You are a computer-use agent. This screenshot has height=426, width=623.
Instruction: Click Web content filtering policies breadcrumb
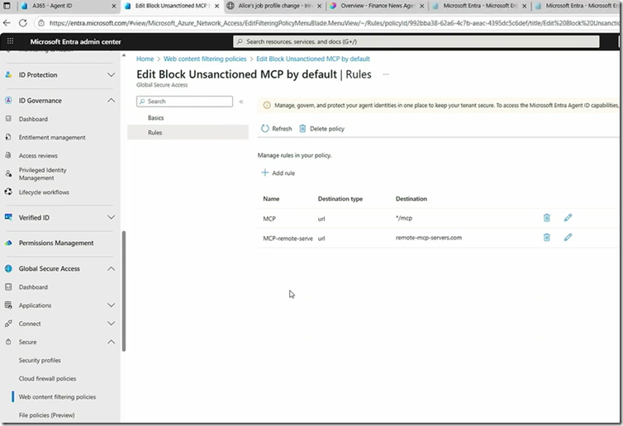point(205,59)
